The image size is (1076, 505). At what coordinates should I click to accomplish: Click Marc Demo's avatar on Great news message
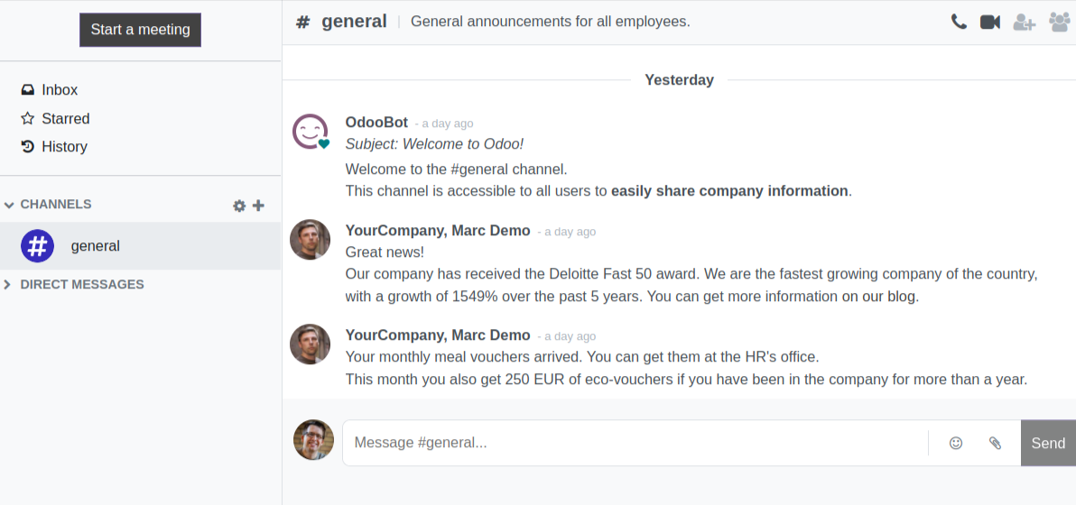point(311,240)
